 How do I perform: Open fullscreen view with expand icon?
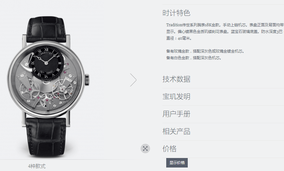(145, 149)
